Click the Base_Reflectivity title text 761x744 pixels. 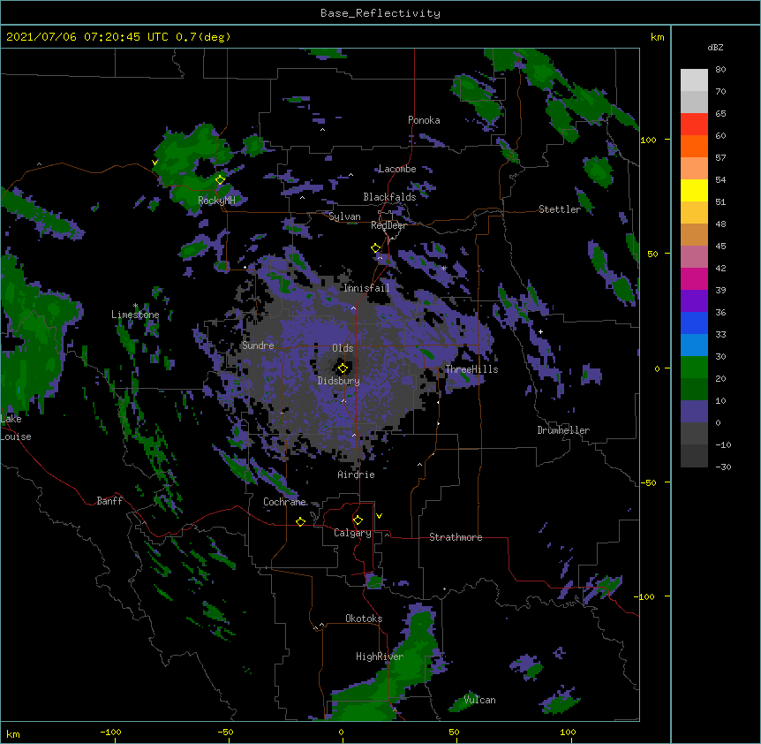pos(380,13)
